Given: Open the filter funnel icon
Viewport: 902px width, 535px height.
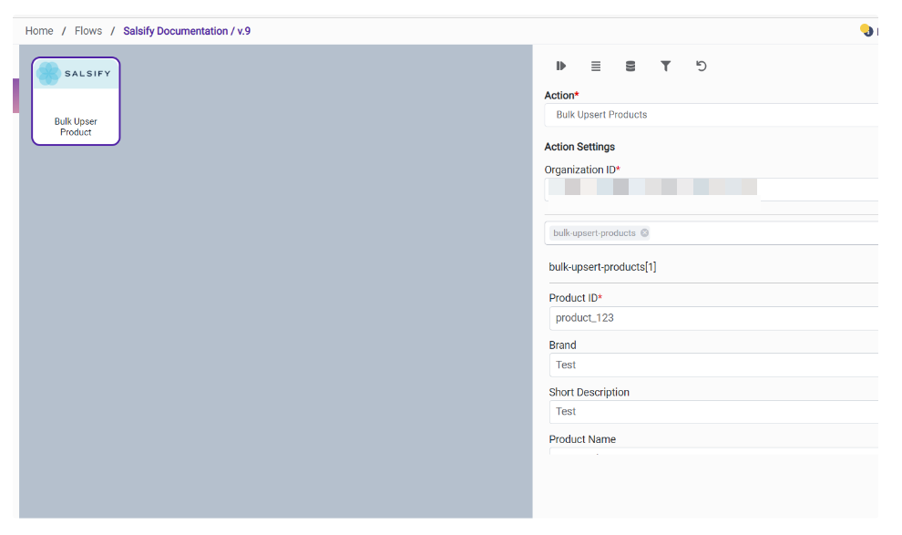Looking at the screenshot, I should coord(666,67).
